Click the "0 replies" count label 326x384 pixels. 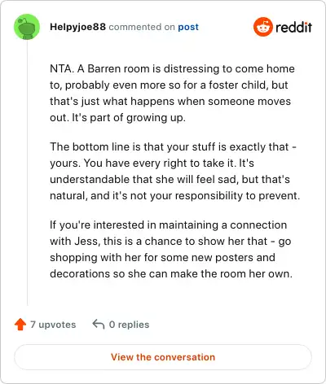[x=129, y=325]
